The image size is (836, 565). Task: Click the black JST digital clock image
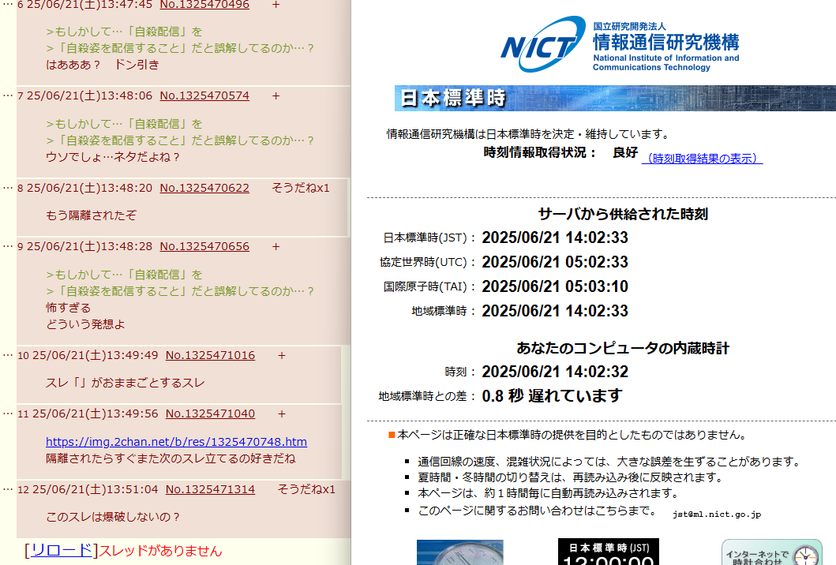608,552
